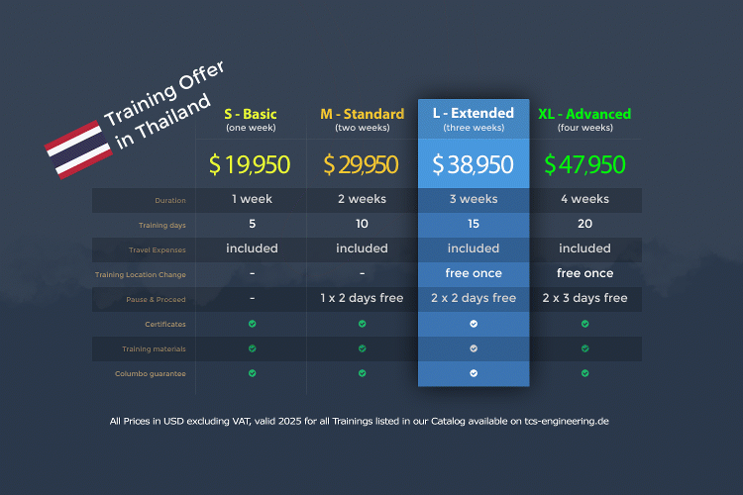Choose the L - Extended plan header
The height and width of the screenshot is (495, 743).
[474, 114]
